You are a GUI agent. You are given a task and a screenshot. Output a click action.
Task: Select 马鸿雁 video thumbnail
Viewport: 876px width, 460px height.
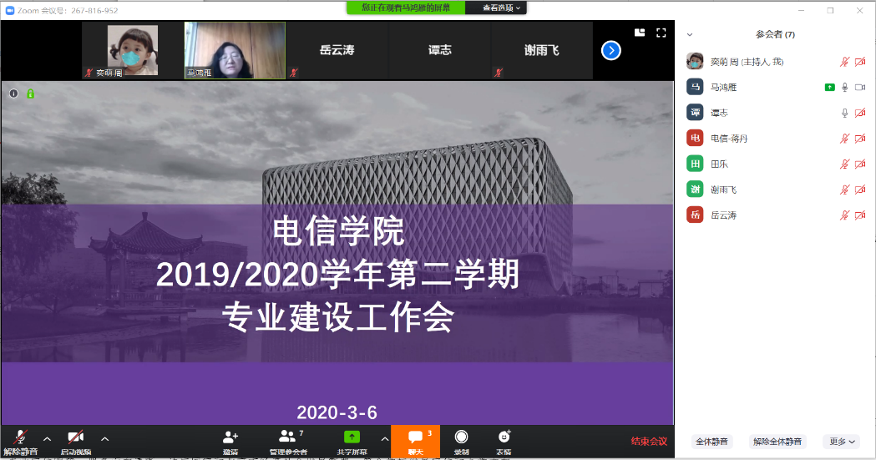(x=235, y=50)
